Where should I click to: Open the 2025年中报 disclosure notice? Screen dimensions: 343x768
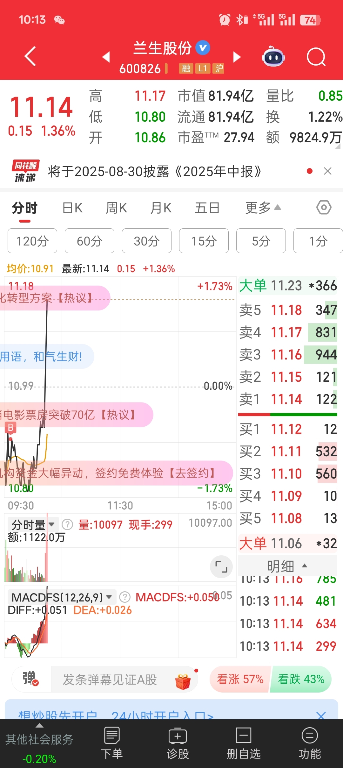(x=155, y=171)
